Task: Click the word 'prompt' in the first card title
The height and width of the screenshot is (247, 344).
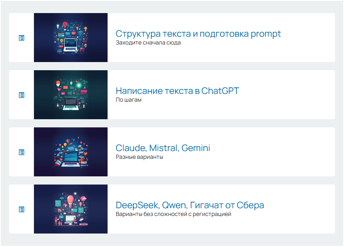Action: click(266, 34)
